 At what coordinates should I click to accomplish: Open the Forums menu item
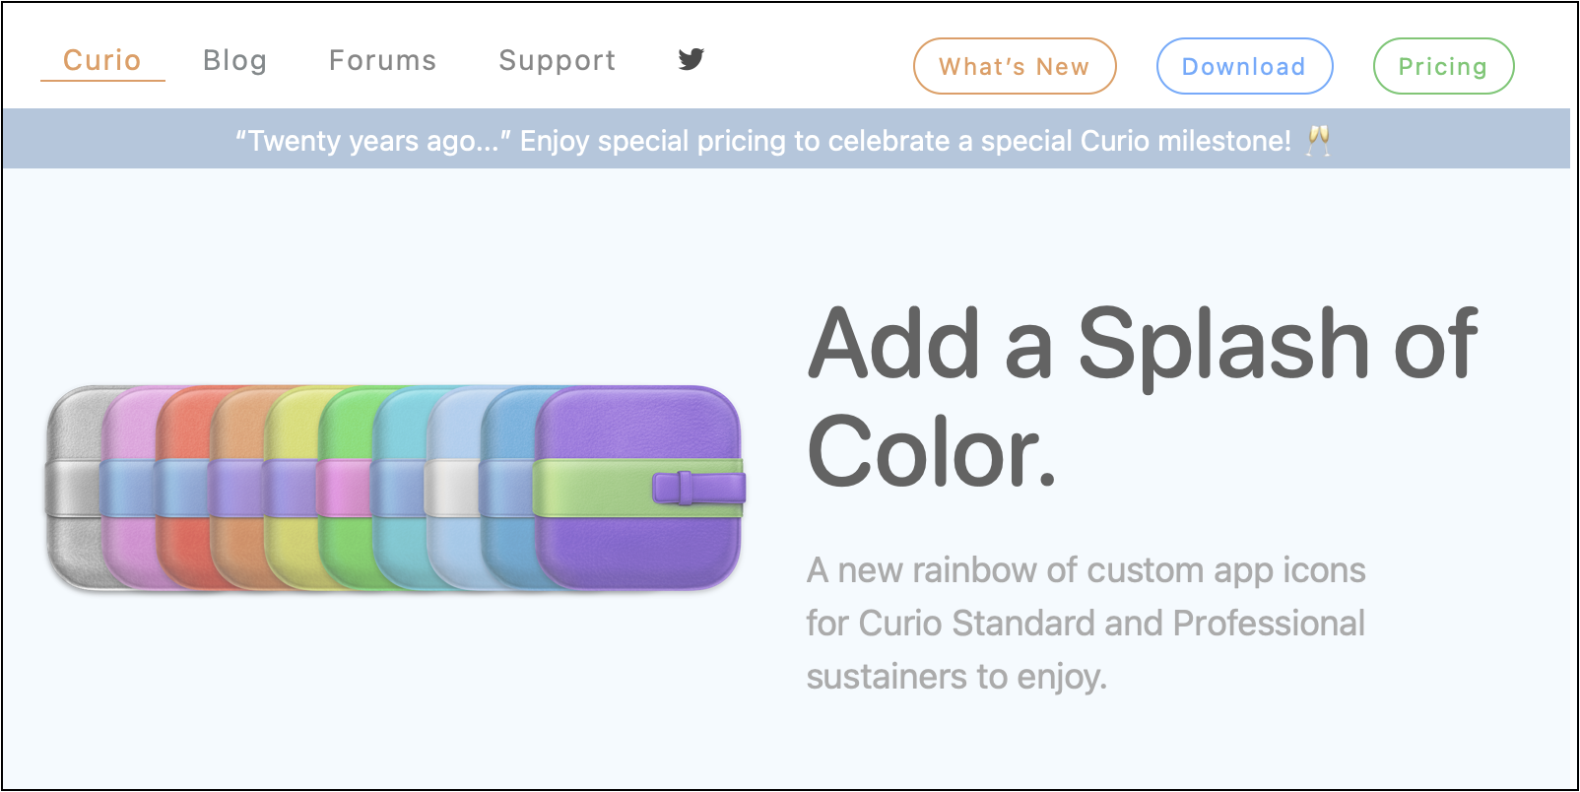[382, 61]
